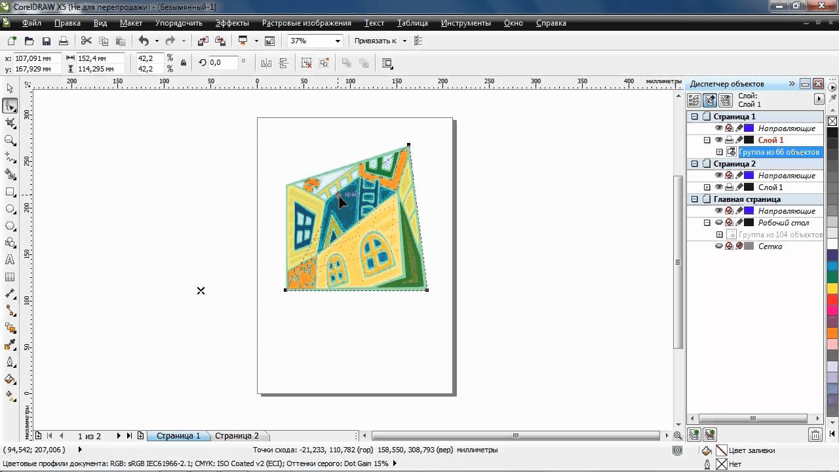Click the Mirror horizontally button

[x=266, y=63]
